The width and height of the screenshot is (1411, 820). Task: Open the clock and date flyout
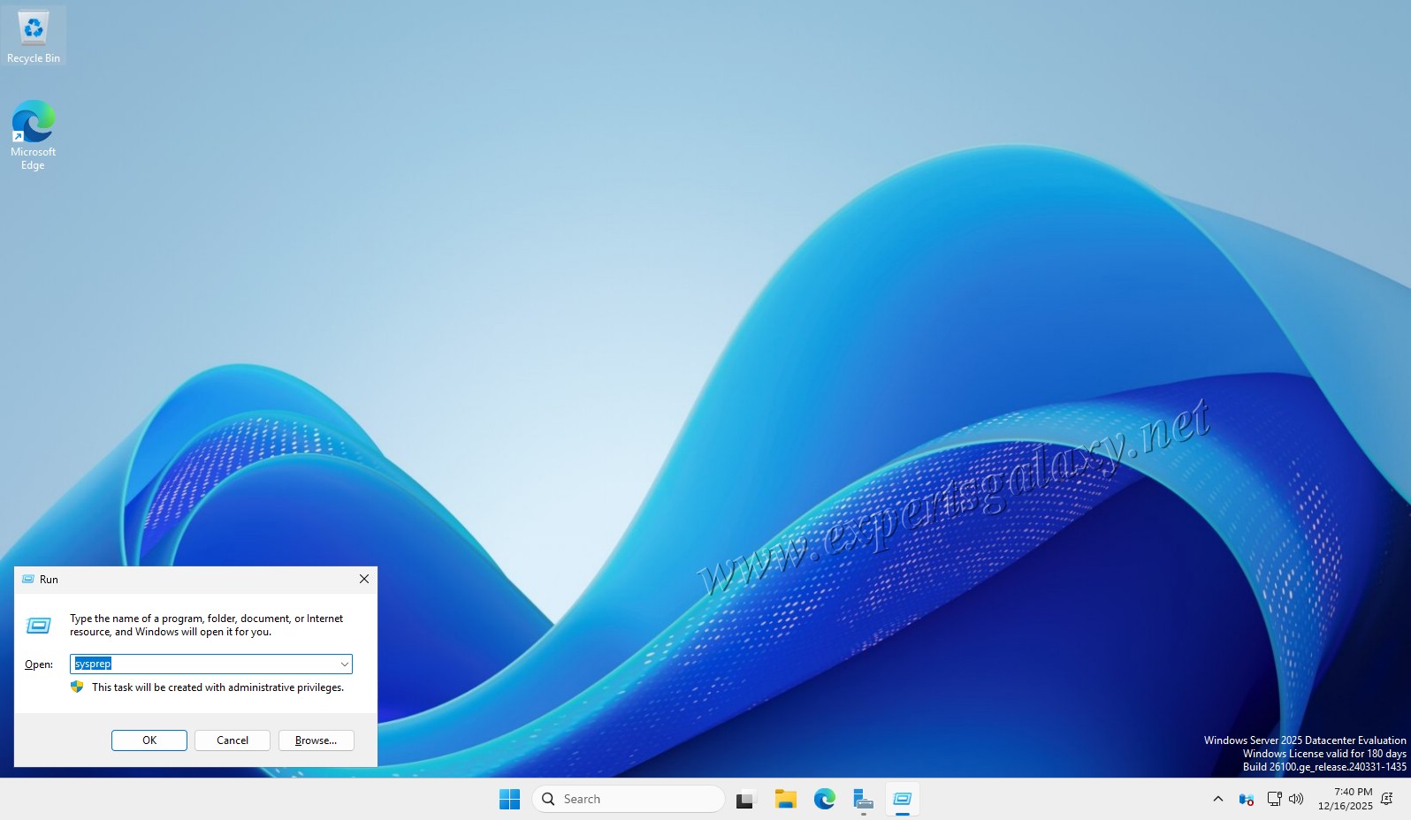tap(1345, 799)
